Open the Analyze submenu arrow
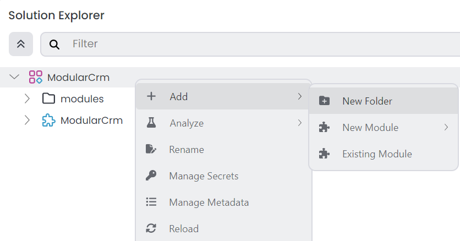Image resolution: width=460 pixels, height=241 pixels. point(300,123)
